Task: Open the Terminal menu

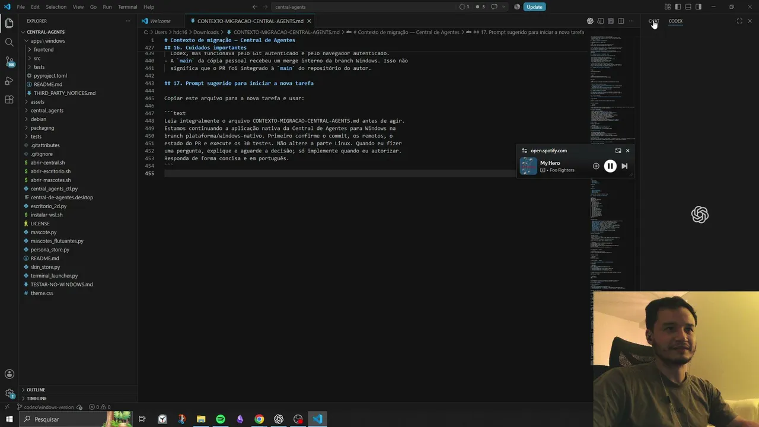Action: [x=127, y=7]
